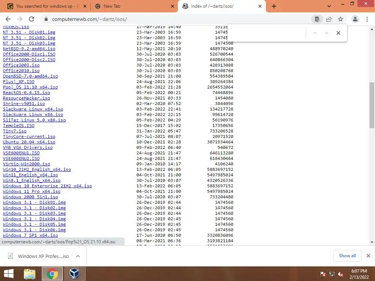Click Windows 2000 5in1.iso link
The width and height of the screenshot is (375, 281).
tap(30, 197)
